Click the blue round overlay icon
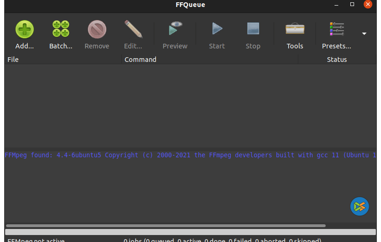 (359, 207)
